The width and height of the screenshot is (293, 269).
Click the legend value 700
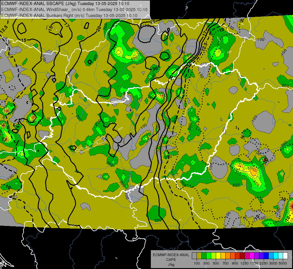tap(226, 263)
